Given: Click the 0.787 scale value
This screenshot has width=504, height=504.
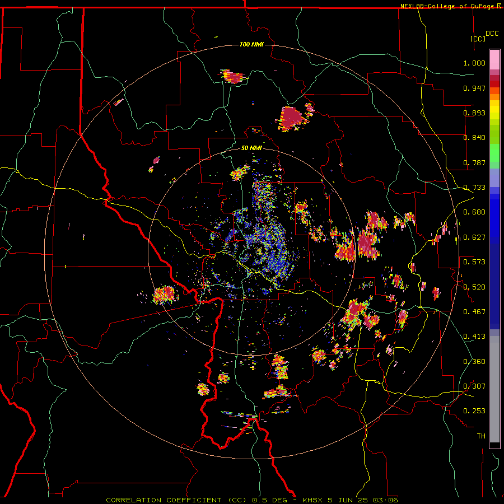Looking at the screenshot, I should click(474, 162).
